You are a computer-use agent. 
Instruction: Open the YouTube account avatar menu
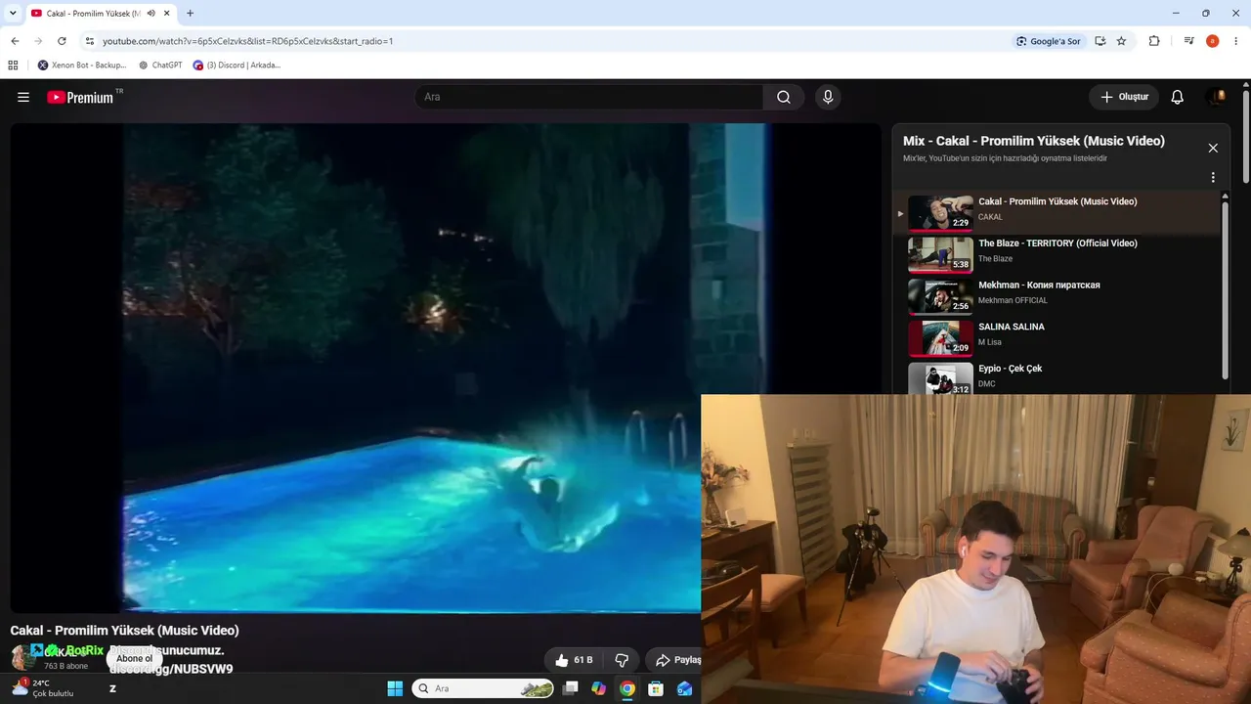click(1217, 97)
